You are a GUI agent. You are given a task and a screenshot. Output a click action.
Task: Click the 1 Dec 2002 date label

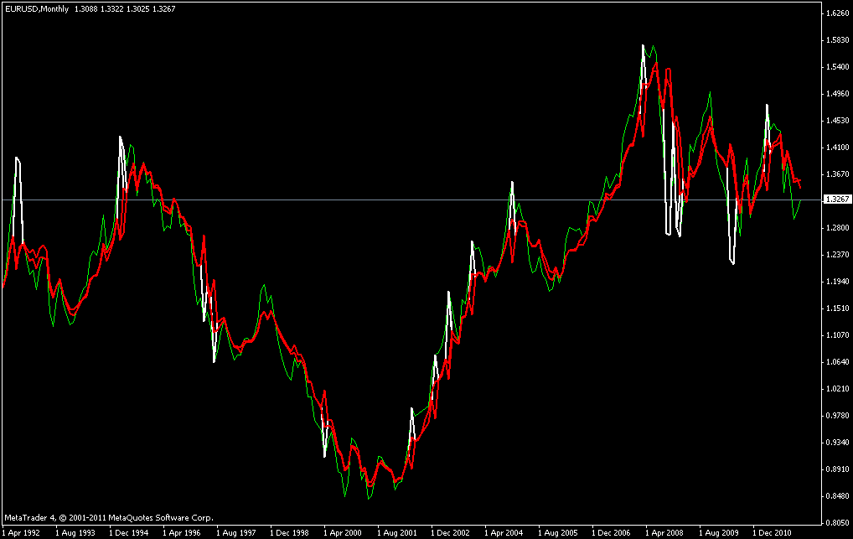pos(451,532)
